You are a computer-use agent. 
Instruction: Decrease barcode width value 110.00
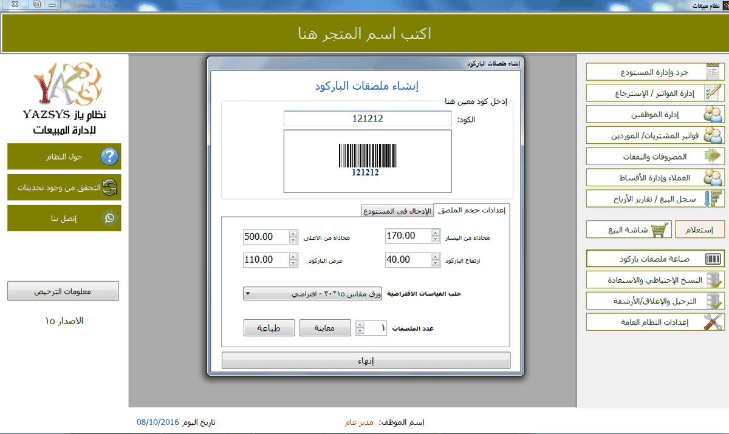pyautogui.click(x=293, y=263)
